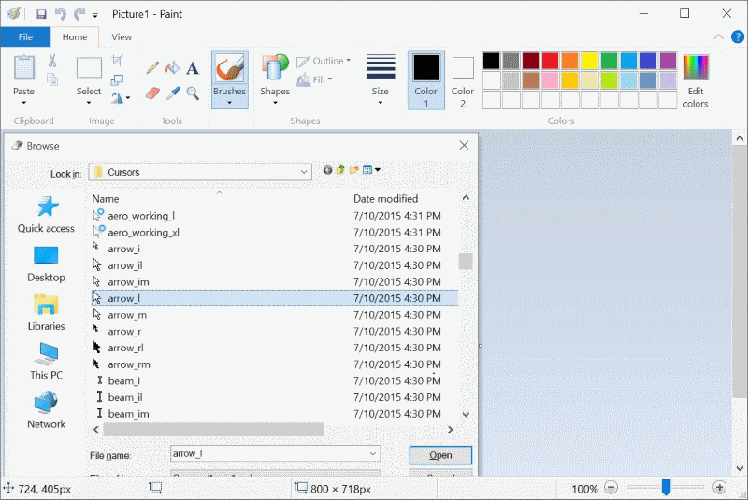Open This PC in Browse sidebar

click(46, 362)
